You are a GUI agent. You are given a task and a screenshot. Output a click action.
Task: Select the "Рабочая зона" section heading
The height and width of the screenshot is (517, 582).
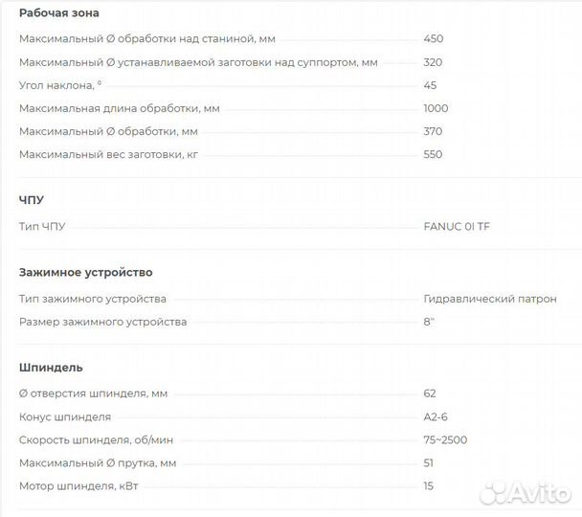[58, 13]
